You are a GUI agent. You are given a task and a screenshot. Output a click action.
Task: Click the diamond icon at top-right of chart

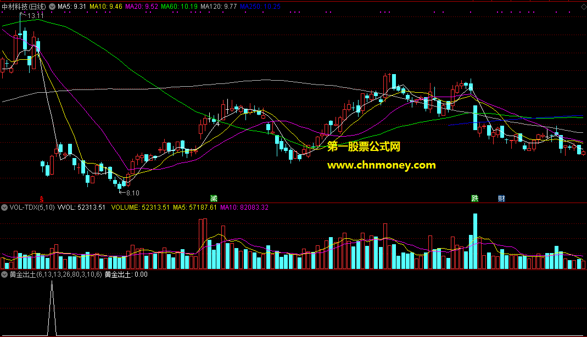[x=583, y=7]
